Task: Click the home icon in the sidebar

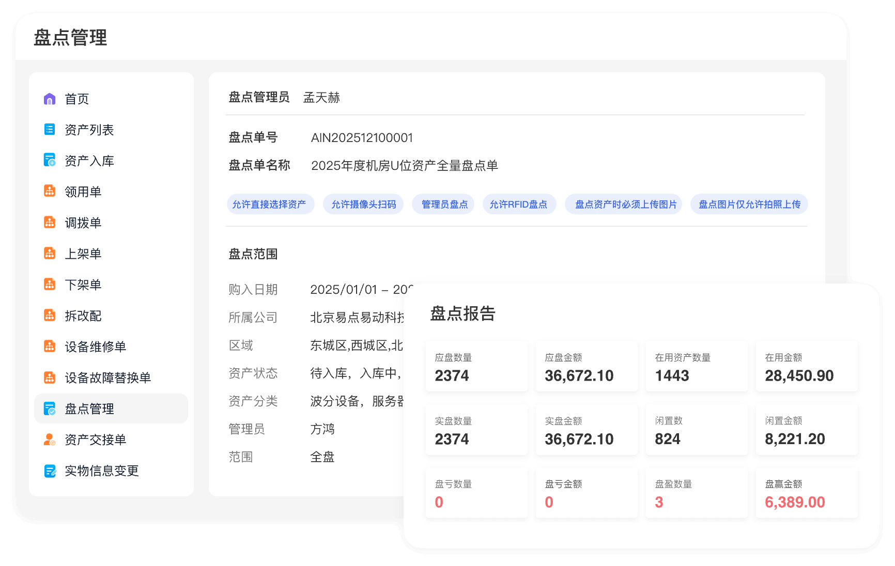Action: pyautogui.click(x=50, y=99)
